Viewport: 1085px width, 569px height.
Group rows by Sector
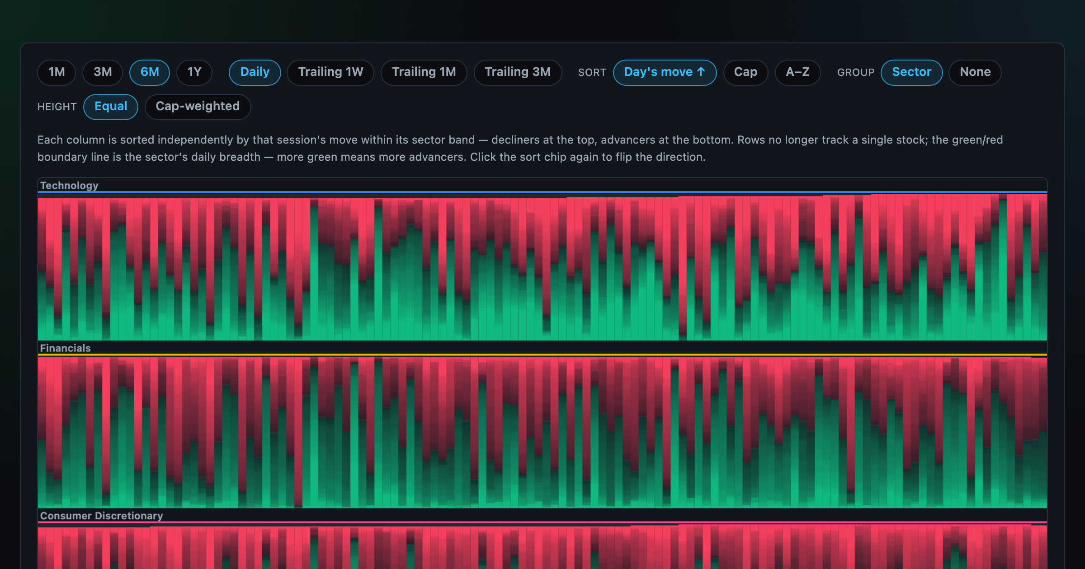pyautogui.click(x=911, y=72)
